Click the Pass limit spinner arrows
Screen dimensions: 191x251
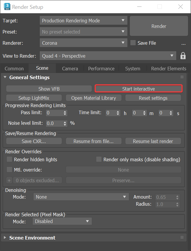(65, 113)
